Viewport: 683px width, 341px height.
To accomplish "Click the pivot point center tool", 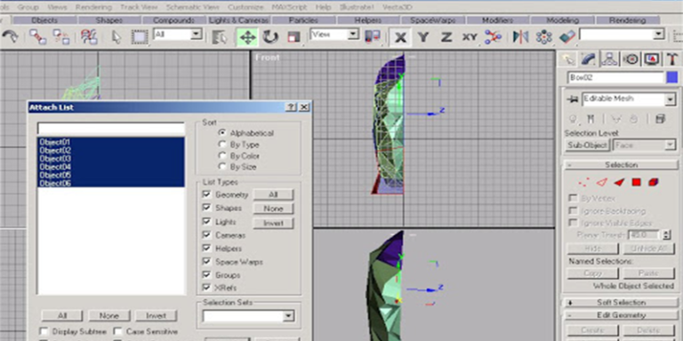I will point(373,36).
